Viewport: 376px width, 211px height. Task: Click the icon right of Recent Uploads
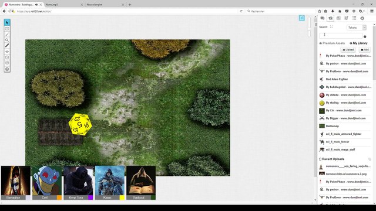(x=370, y=159)
